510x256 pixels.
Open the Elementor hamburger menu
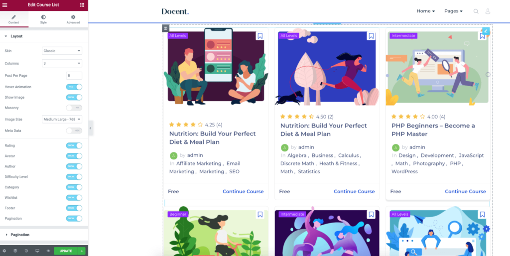[x=4, y=5]
